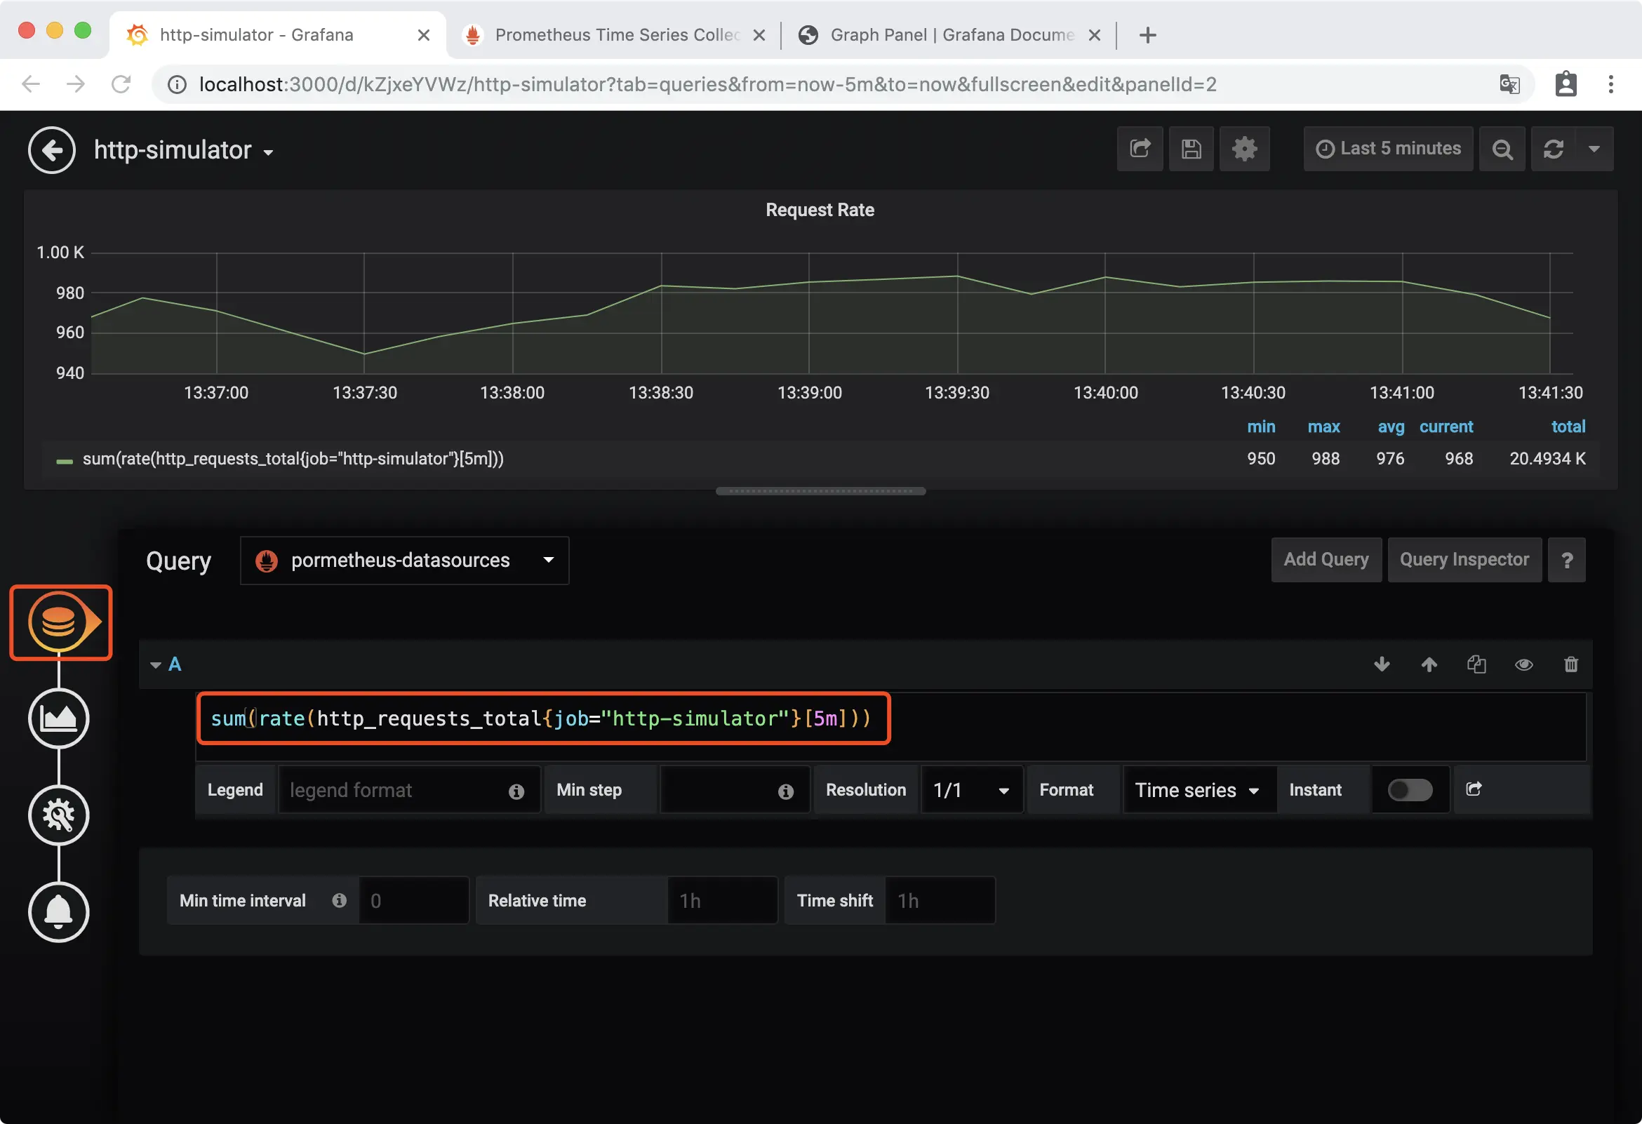Sort legend by total column
Image resolution: width=1642 pixels, height=1124 pixels.
point(1568,427)
